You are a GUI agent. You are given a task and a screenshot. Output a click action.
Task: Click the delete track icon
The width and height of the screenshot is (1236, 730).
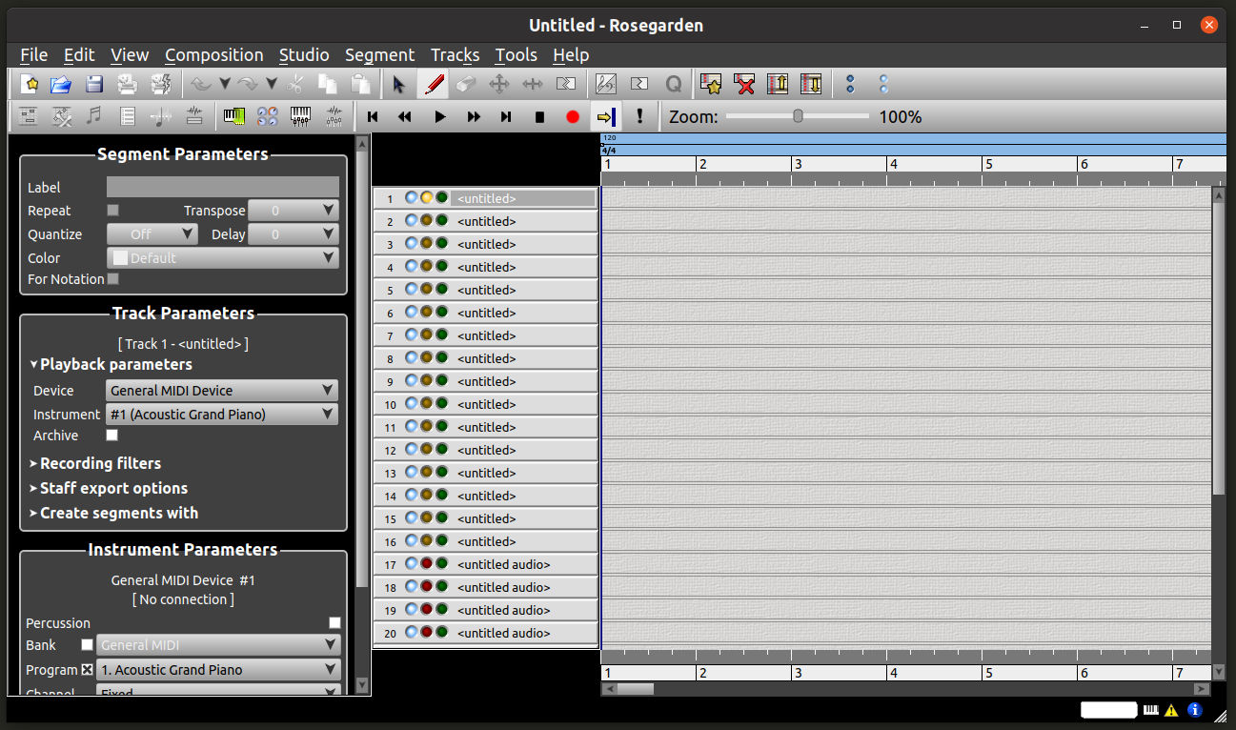click(744, 85)
